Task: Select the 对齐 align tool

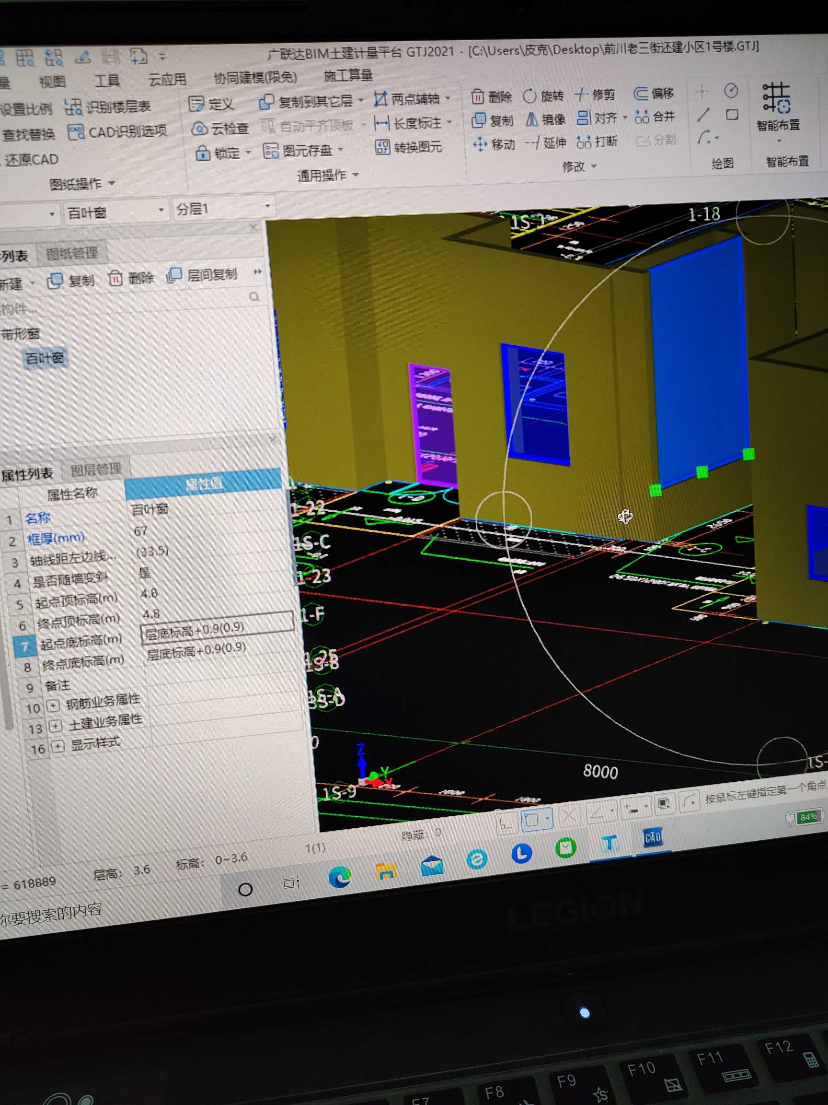Action: click(x=597, y=118)
